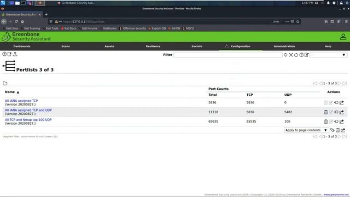Export All IANA assigned TCP and UDP portlist
The height and width of the screenshot is (197, 350).
(341, 112)
